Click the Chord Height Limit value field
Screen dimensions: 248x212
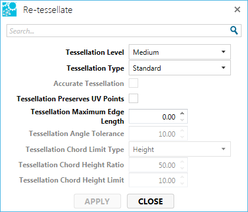154,180
